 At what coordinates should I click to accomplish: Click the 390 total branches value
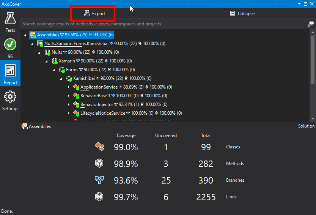tap(206, 181)
